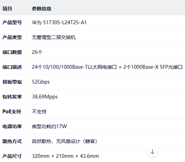The height and width of the screenshot is (162, 185).
Task: Click the '产品类型' row label
Action: (12, 37)
